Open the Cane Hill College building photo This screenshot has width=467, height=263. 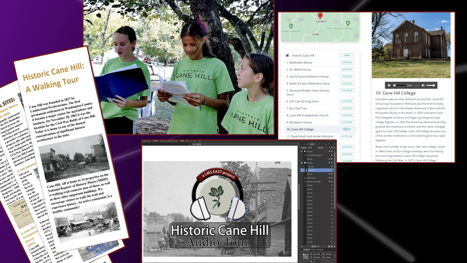[411, 45]
